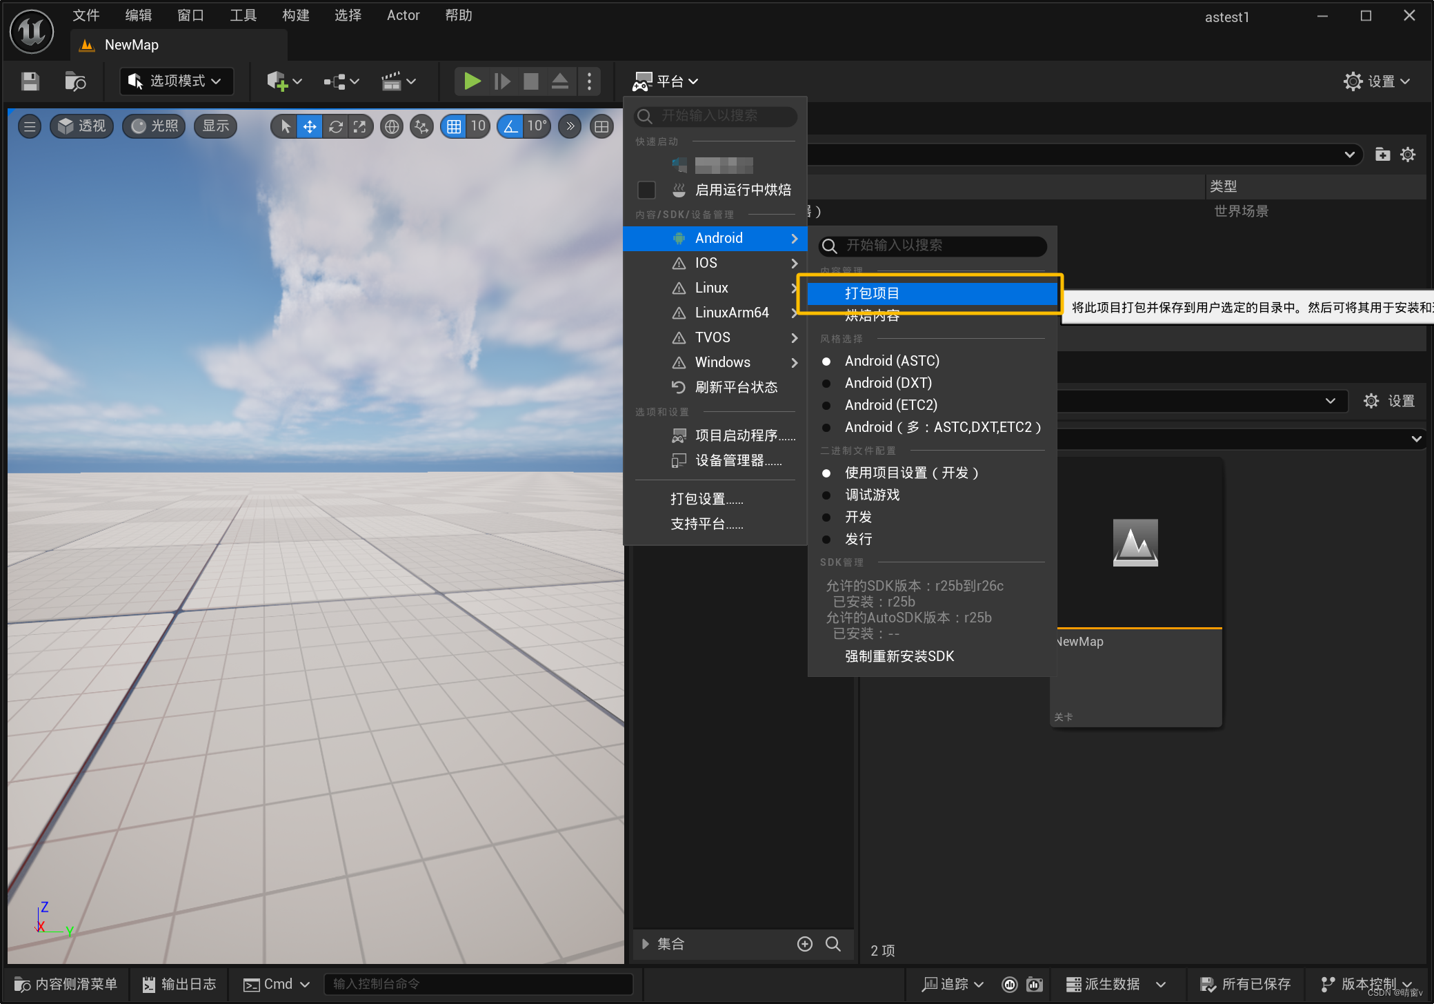
Task: Open the Output Log panel
Action: coord(179,984)
